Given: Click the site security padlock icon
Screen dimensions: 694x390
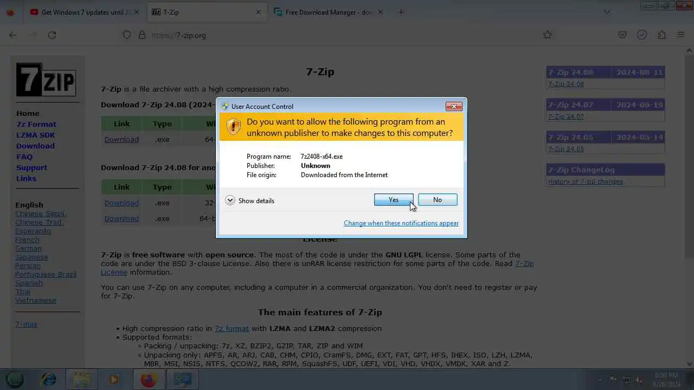Looking at the screenshot, I should point(142,35).
